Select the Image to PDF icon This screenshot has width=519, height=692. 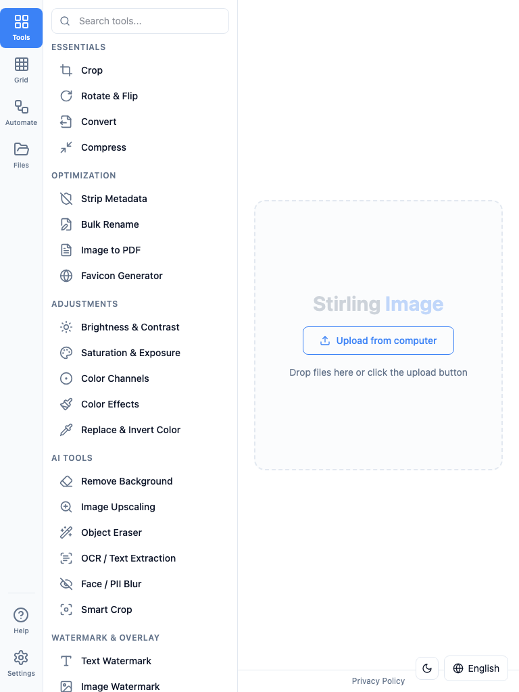click(66, 250)
